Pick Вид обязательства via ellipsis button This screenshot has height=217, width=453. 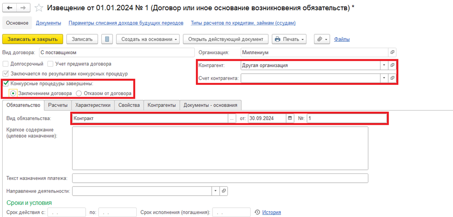(232, 118)
